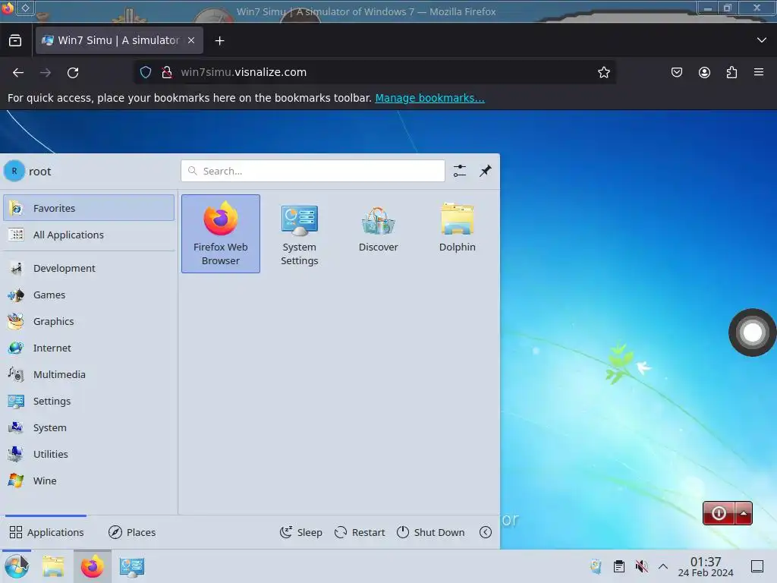Click the Restart button
Viewport: 777px width, 583px height.
pos(359,532)
